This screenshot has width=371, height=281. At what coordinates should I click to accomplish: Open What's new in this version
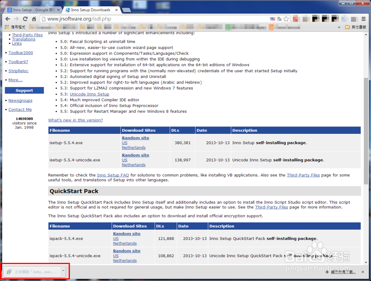[x=75, y=120]
